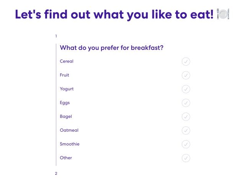Select the Yogurt checkmark circle

186,89
